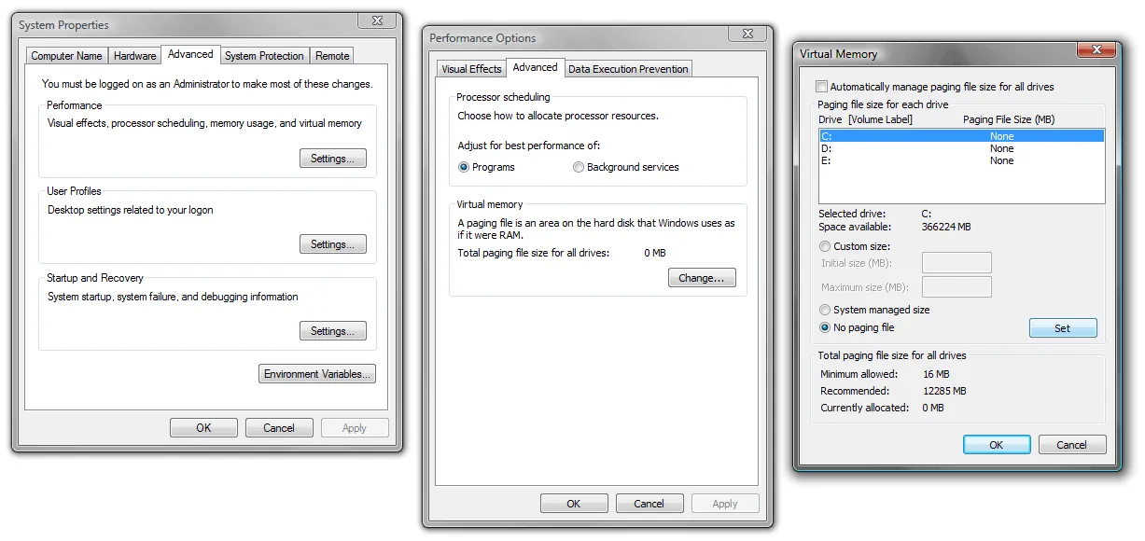1145x541 pixels.
Task: Open the Computer Name tab in System Properties
Action: [x=66, y=56]
